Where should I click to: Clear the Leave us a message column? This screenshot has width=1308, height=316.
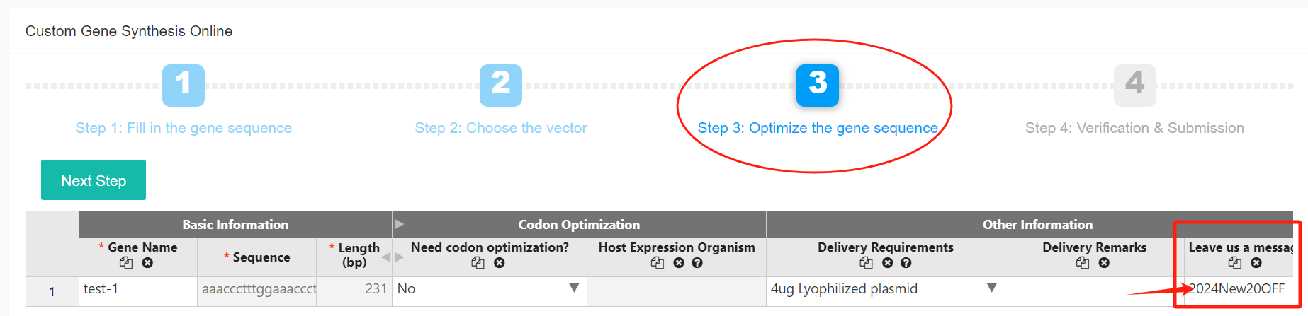click(x=1256, y=263)
